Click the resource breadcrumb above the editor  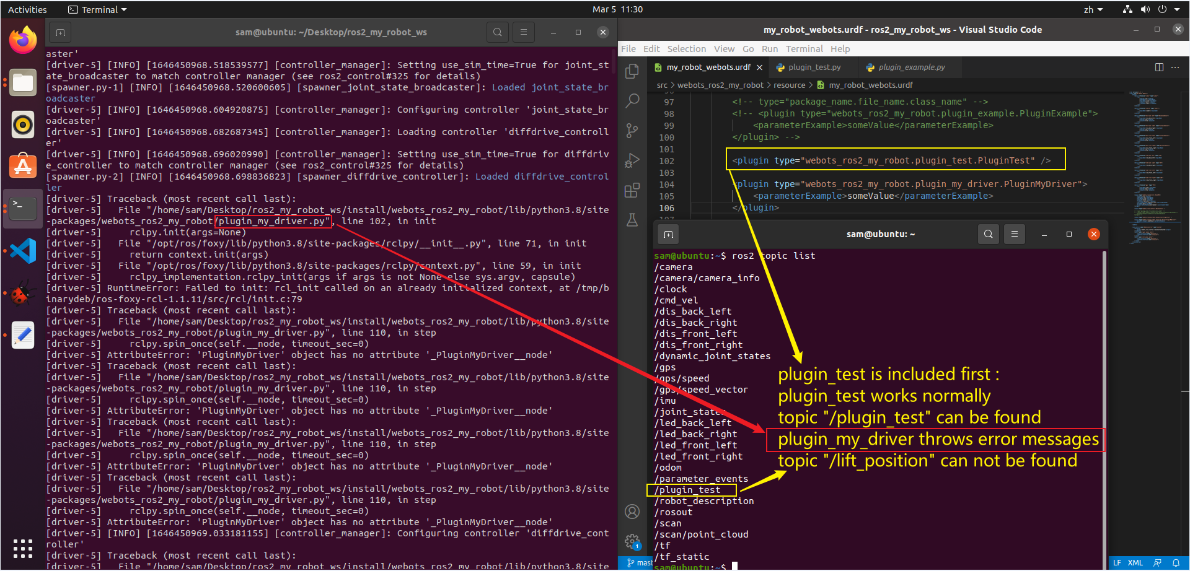789,85
